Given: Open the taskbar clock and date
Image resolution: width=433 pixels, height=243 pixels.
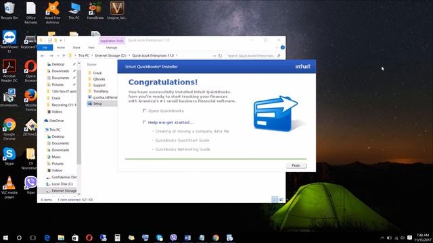Looking at the screenshot, I should point(423,238).
